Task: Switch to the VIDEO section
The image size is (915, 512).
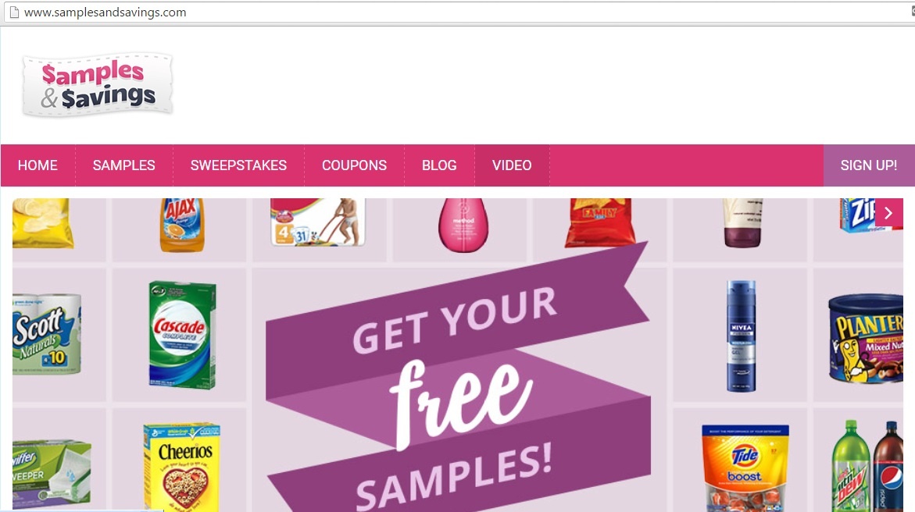Action: point(512,165)
